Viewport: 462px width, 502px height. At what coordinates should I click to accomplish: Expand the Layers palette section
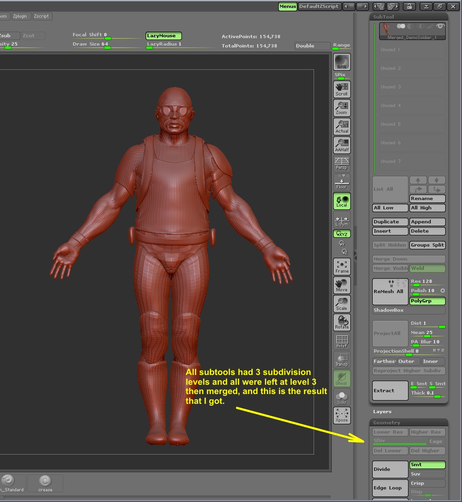click(382, 412)
